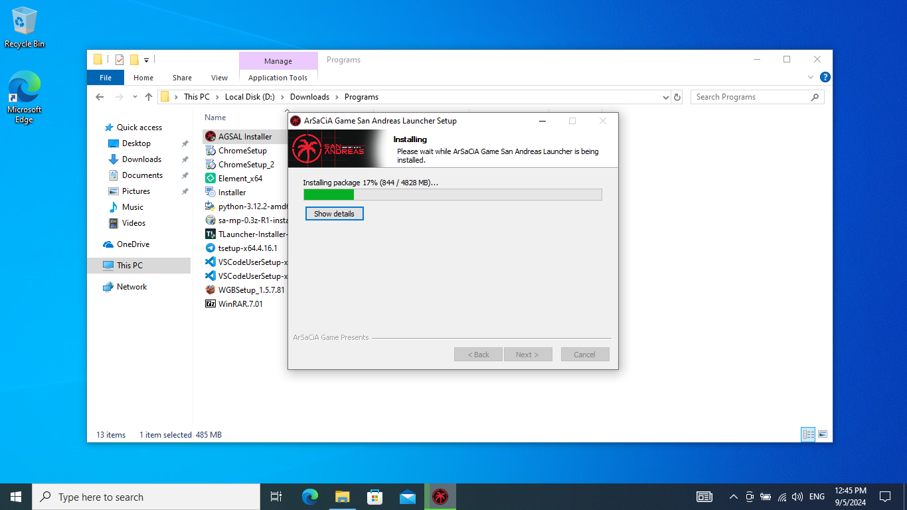The width and height of the screenshot is (907, 510).
Task: Switch to large icons view in Explorer
Action: (823, 434)
